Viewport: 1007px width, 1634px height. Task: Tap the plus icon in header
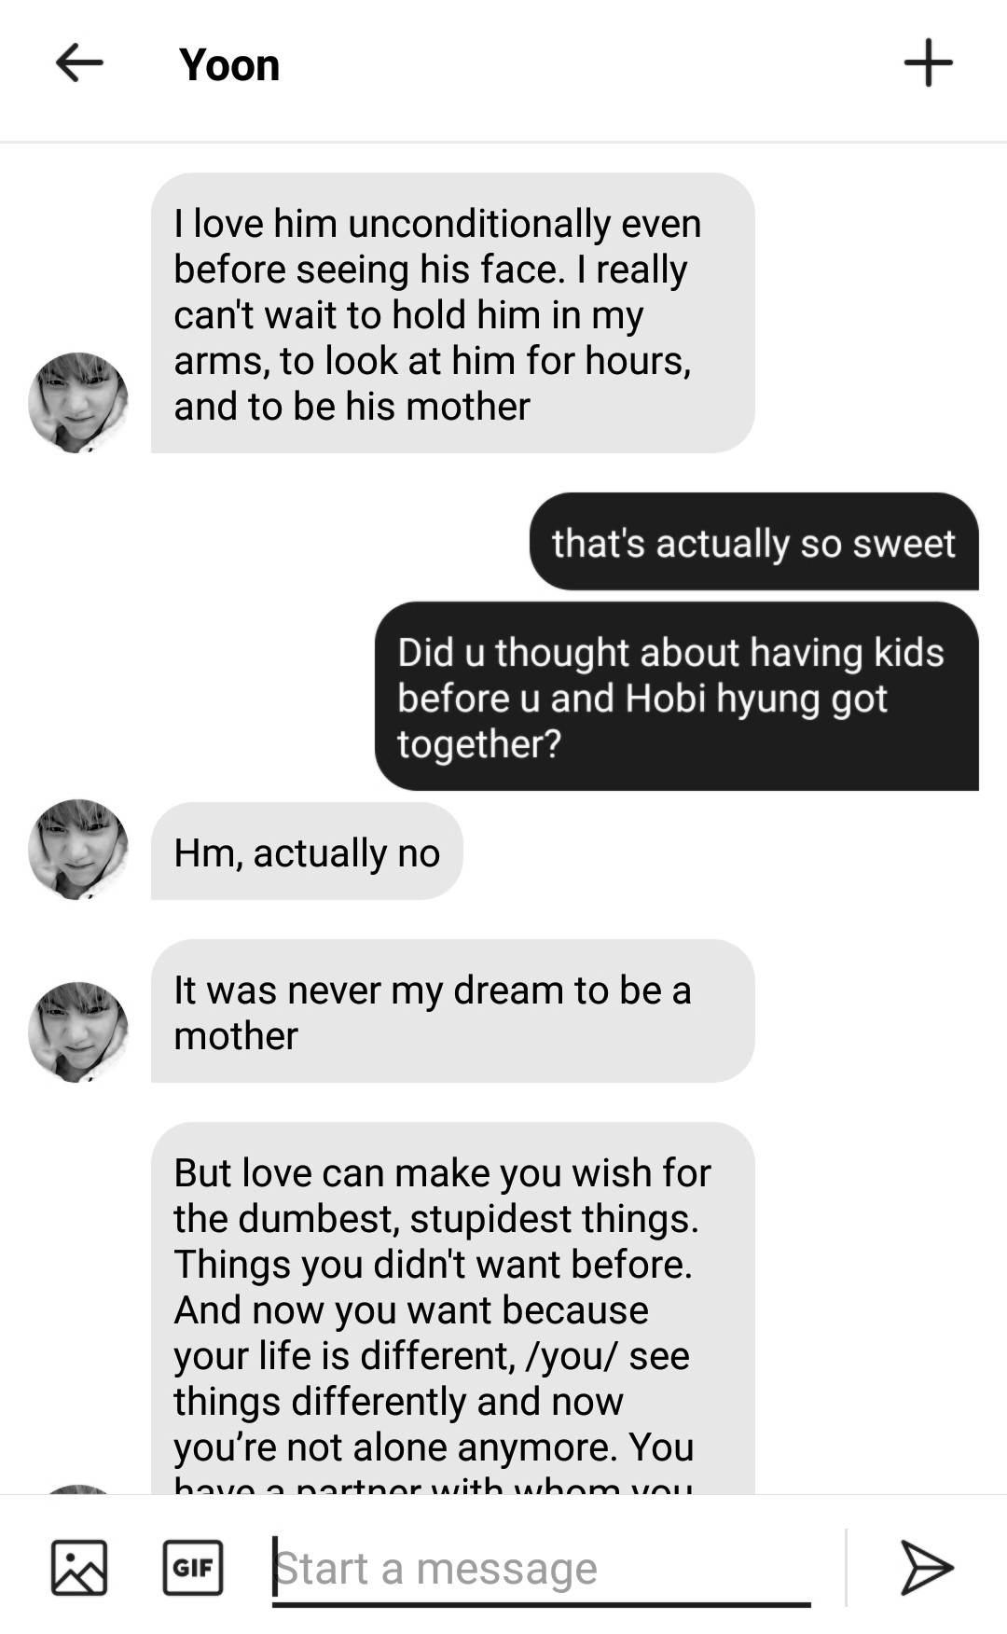click(x=928, y=63)
